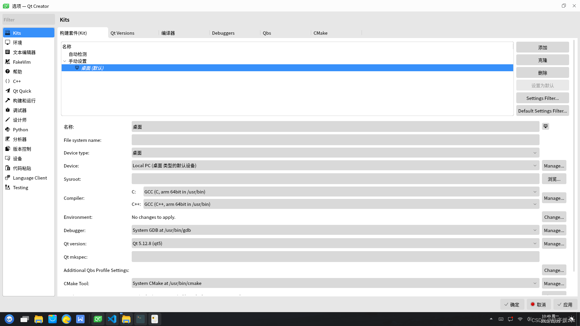Launch Visual Studio Code from taskbar
The height and width of the screenshot is (326, 580).
(112, 319)
